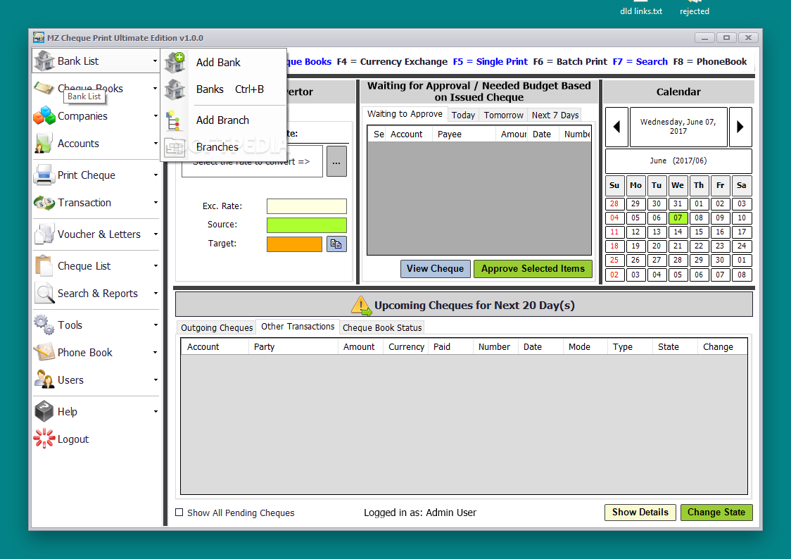This screenshot has width=791, height=559.
Task: Choose Add Branch menu entry
Action: pos(224,120)
